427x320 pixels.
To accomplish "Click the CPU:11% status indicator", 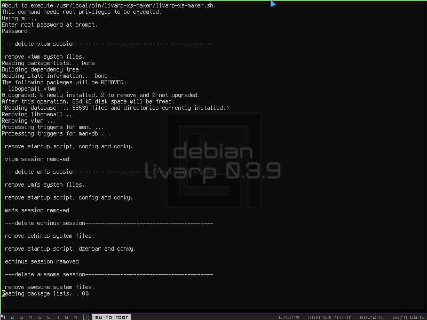I will (289, 317).
